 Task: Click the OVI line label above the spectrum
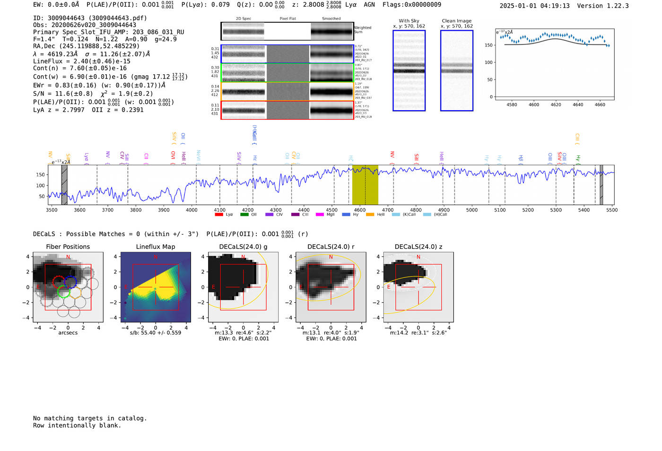[x=173, y=158]
